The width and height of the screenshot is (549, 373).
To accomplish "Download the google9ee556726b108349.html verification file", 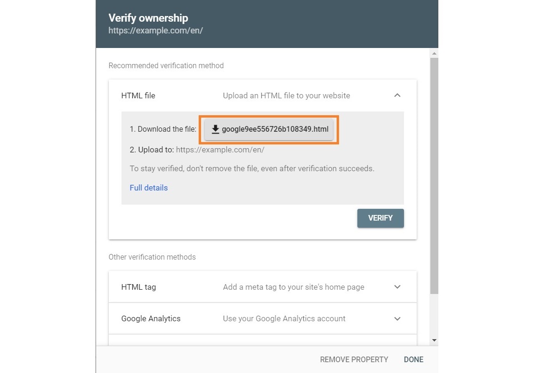I will (268, 129).
